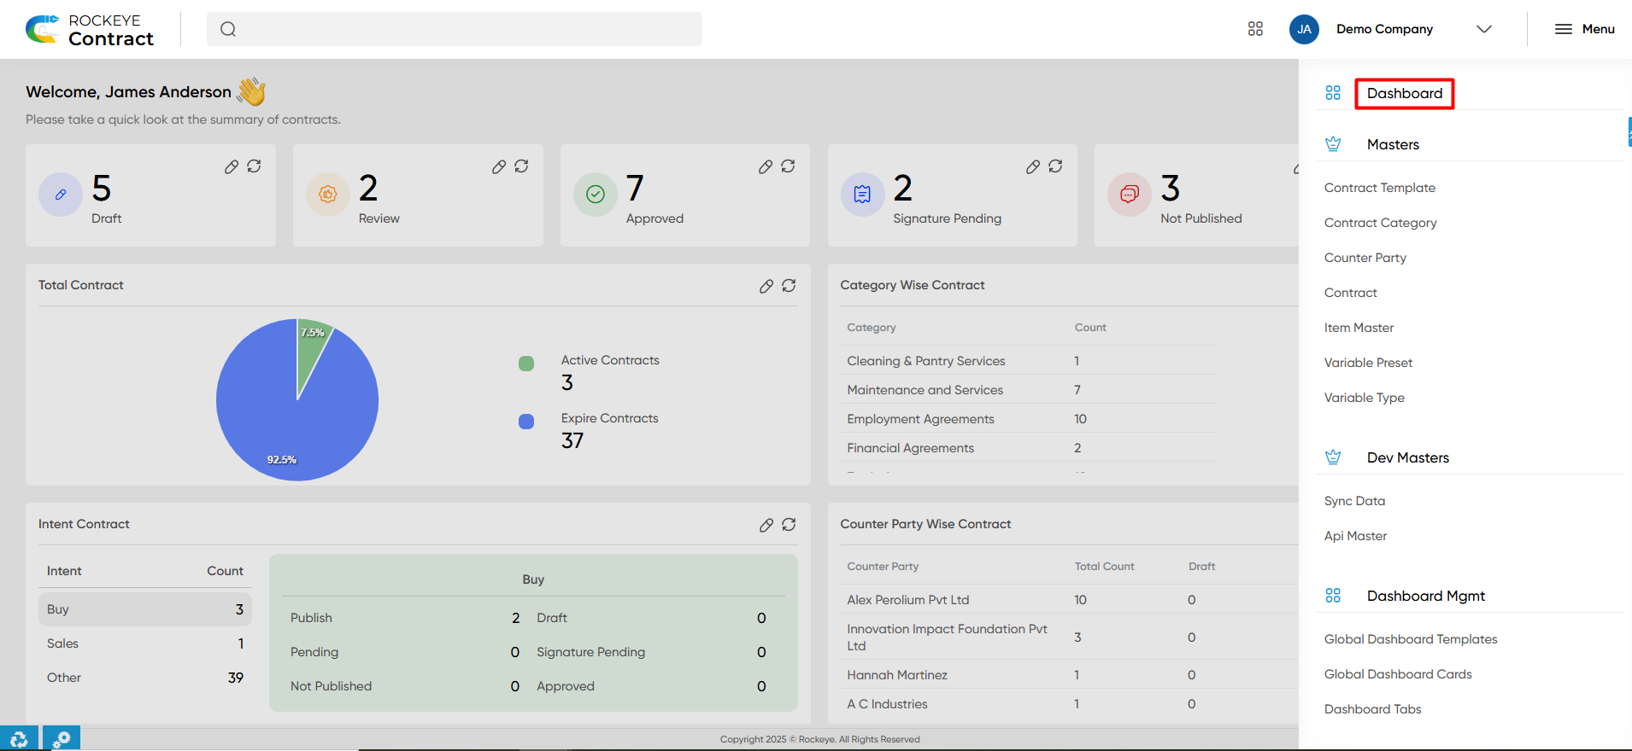Open the Dashboard Mgmt section
This screenshot has width=1632, height=751.
click(1426, 596)
